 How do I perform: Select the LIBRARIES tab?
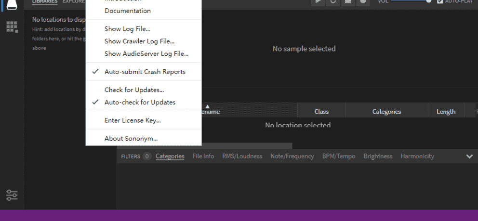click(x=45, y=1)
